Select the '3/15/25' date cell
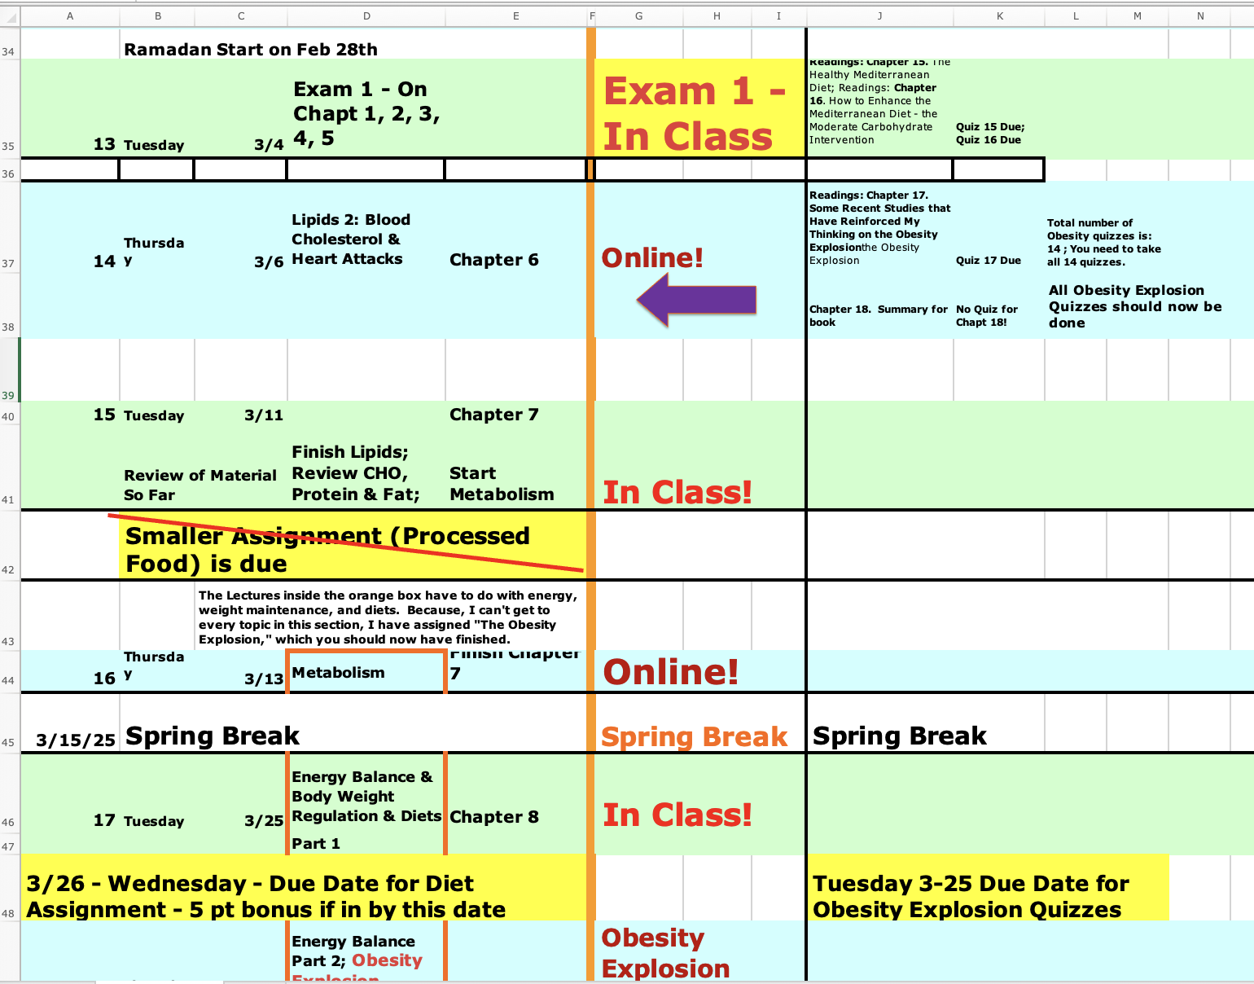The width and height of the screenshot is (1254, 984). (x=75, y=740)
